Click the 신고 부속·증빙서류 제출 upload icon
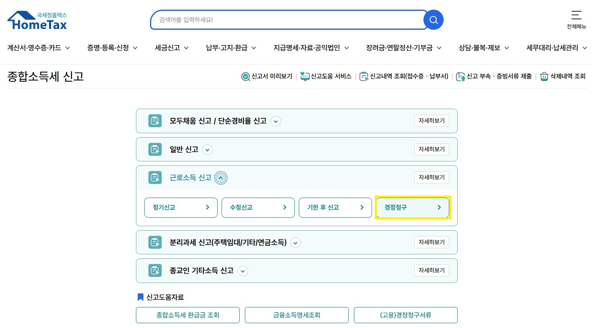 click(x=460, y=76)
